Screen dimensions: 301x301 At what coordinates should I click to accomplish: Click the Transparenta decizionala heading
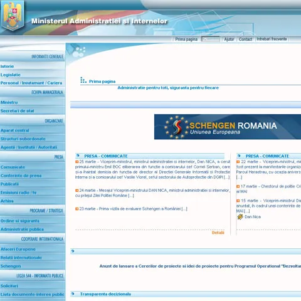(x=105, y=294)
